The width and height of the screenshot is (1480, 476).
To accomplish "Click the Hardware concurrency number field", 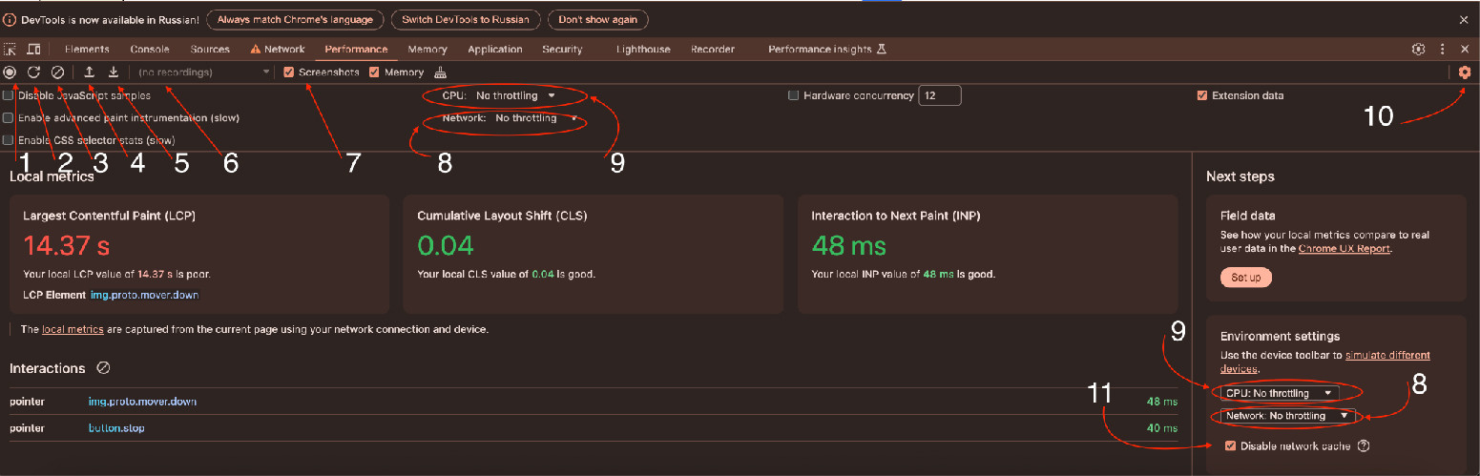I will coord(939,95).
